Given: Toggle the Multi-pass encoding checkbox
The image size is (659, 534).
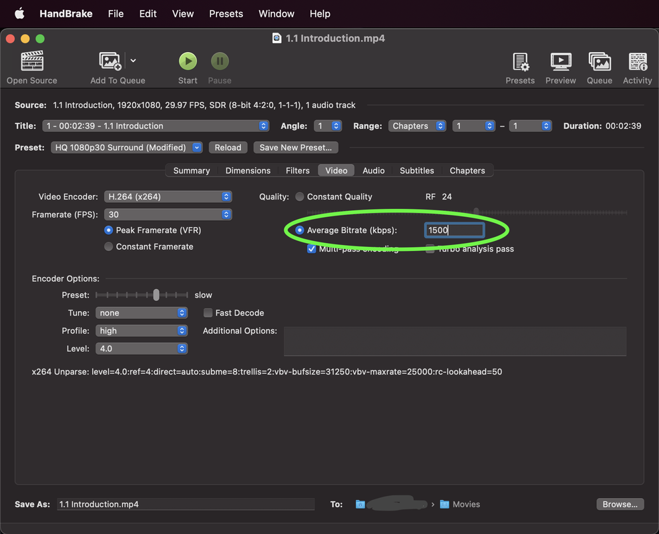Looking at the screenshot, I should click(311, 249).
